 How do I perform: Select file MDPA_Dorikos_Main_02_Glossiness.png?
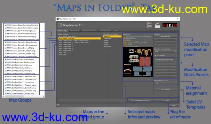click(x=21, y=91)
